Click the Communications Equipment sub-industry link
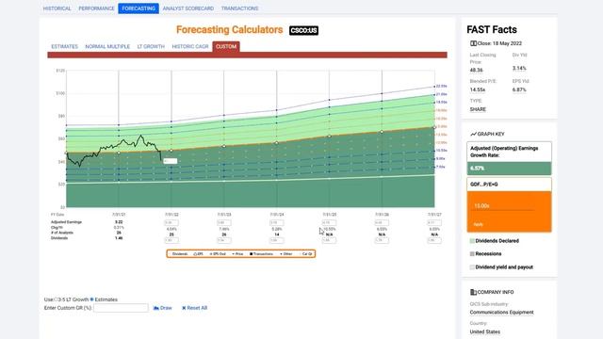The image size is (603, 339). click(x=502, y=312)
